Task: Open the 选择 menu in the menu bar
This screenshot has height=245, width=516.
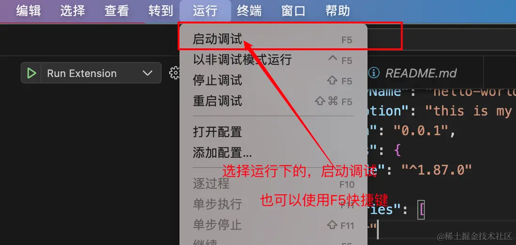Action: pos(73,11)
